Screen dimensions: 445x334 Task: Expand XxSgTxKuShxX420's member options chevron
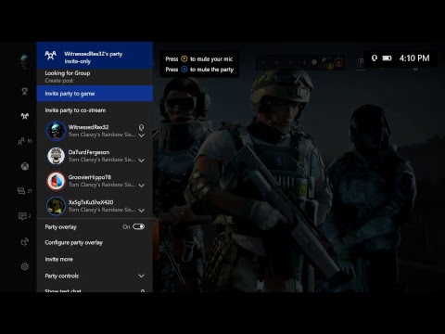141,211
